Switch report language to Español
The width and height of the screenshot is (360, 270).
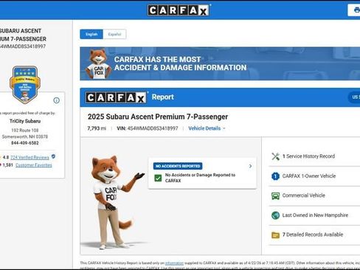click(114, 34)
